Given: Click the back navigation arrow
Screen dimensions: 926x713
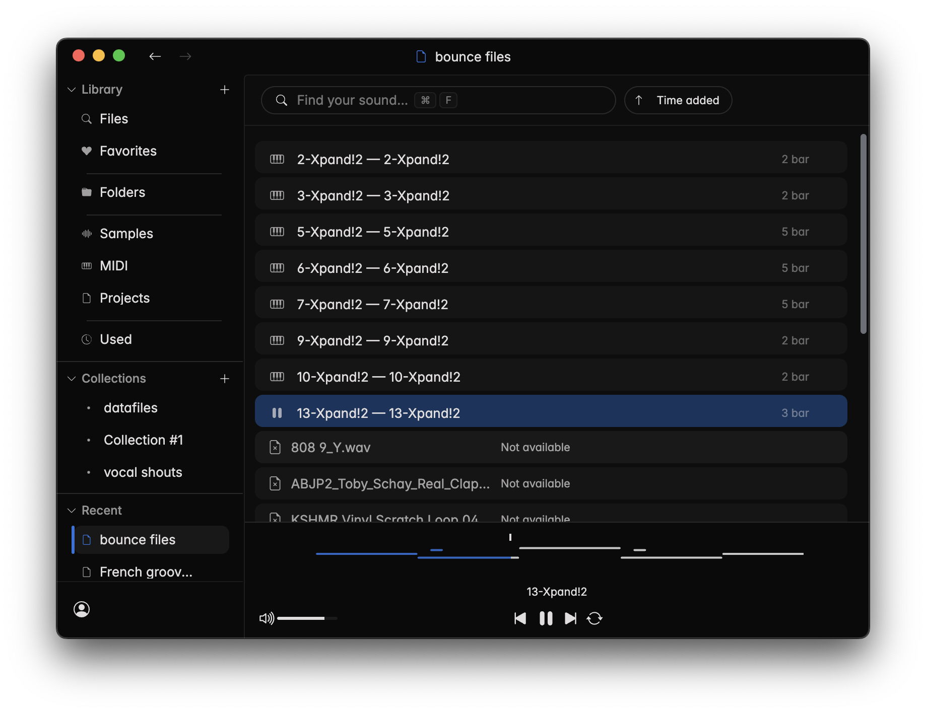Looking at the screenshot, I should (x=155, y=56).
